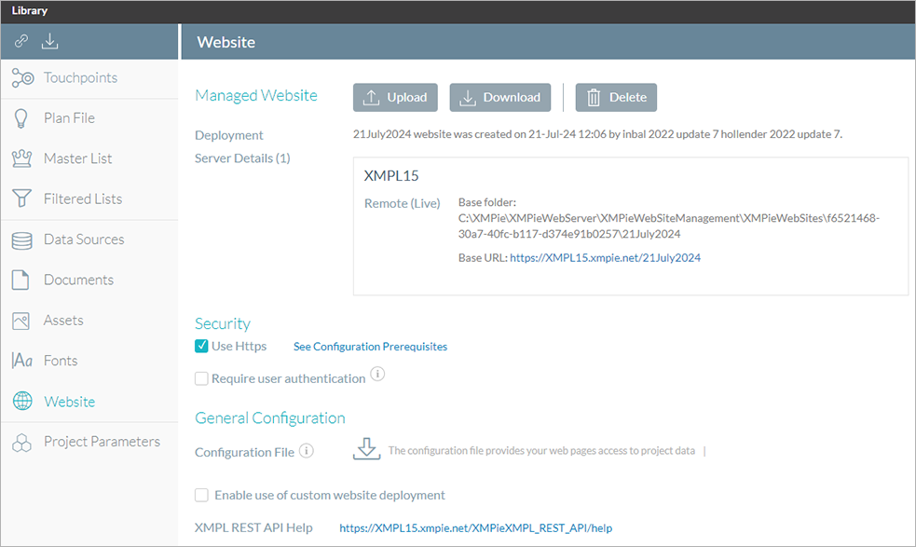The height and width of the screenshot is (547, 916).
Task: Click the configuration file description text
Action: pyautogui.click(x=541, y=451)
